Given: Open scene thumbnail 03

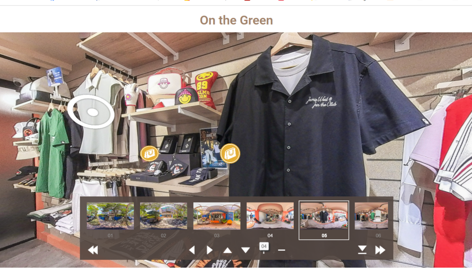Looking at the screenshot, I should pos(217,216).
